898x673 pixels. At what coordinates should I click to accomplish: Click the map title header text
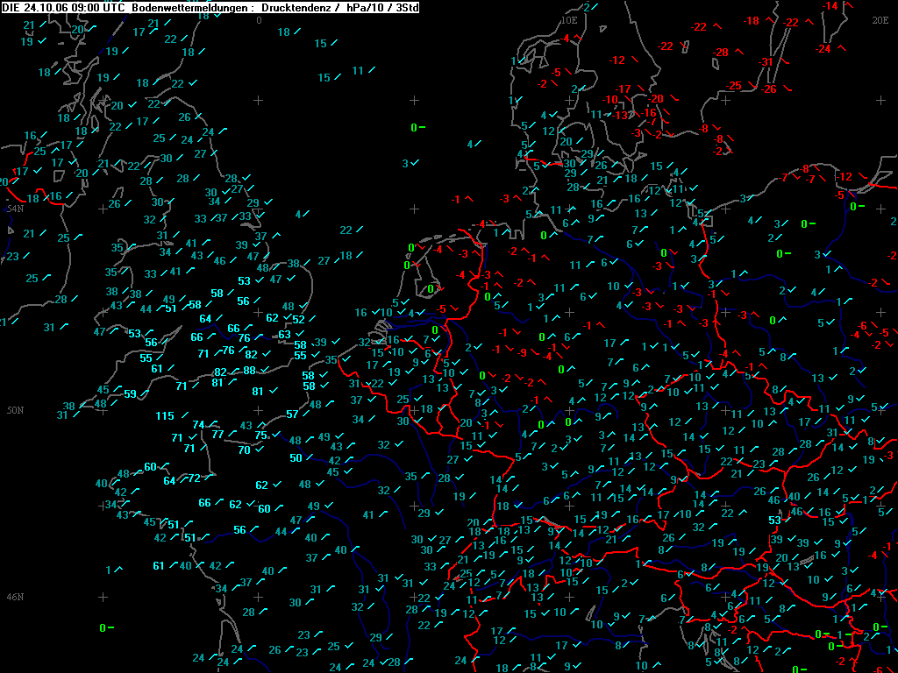(x=210, y=7)
